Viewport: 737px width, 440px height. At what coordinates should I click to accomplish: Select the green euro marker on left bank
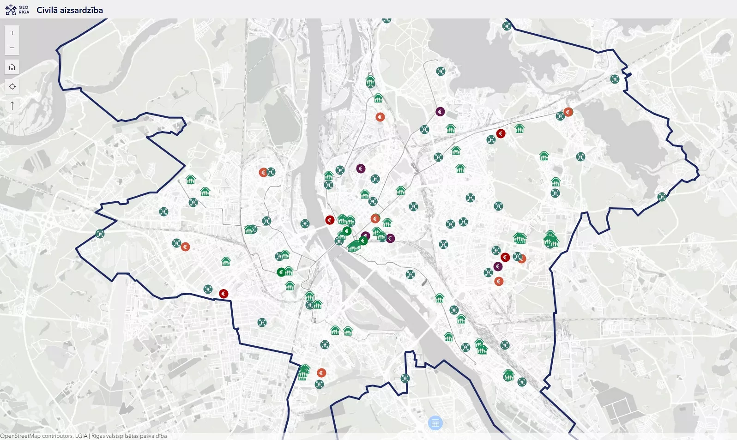(x=281, y=272)
